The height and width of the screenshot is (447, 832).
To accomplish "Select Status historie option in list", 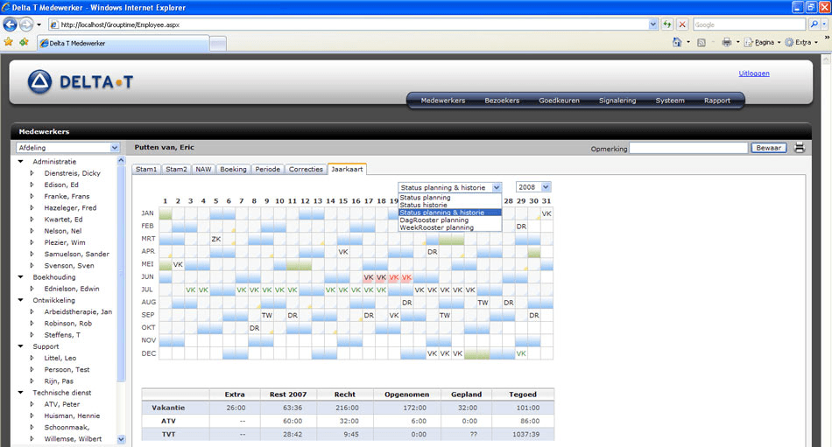I will coord(450,205).
